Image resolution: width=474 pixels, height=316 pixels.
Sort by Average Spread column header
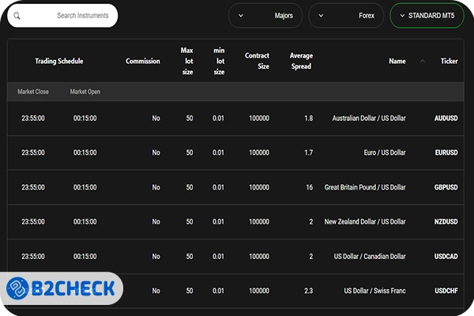[x=302, y=61]
